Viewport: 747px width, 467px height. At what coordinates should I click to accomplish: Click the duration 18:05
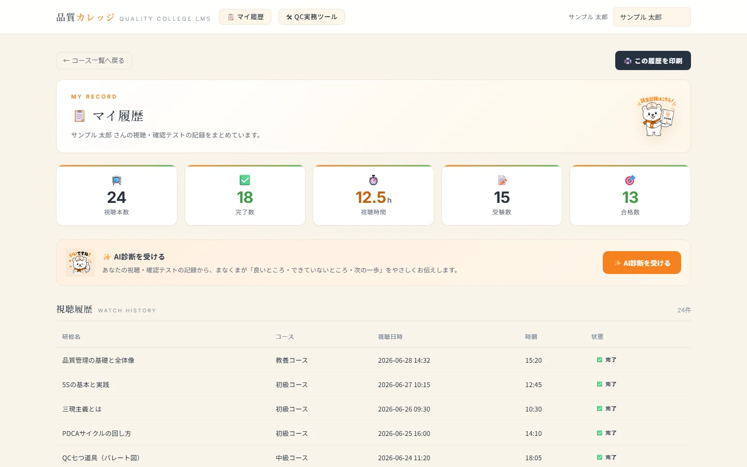coord(533,458)
